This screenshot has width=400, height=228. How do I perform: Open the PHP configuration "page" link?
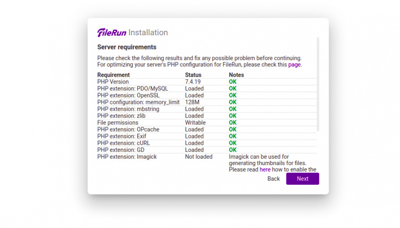pyautogui.click(x=294, y=64)
